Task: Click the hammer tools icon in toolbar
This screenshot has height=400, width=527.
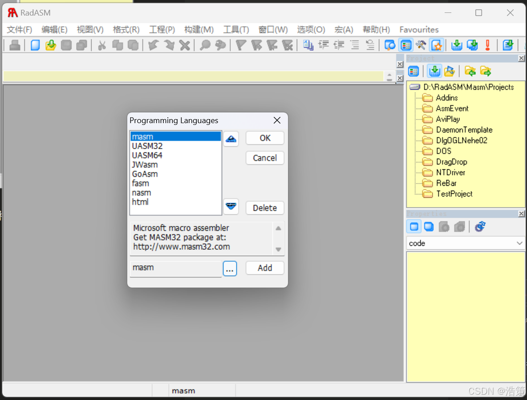Action: 421,45
